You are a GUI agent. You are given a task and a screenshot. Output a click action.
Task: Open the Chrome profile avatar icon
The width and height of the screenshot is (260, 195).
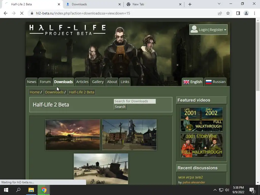tap(246, 13)
